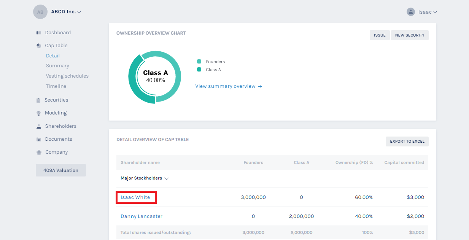Click the Modeling lightbulb icon

[x=38, y=113]
